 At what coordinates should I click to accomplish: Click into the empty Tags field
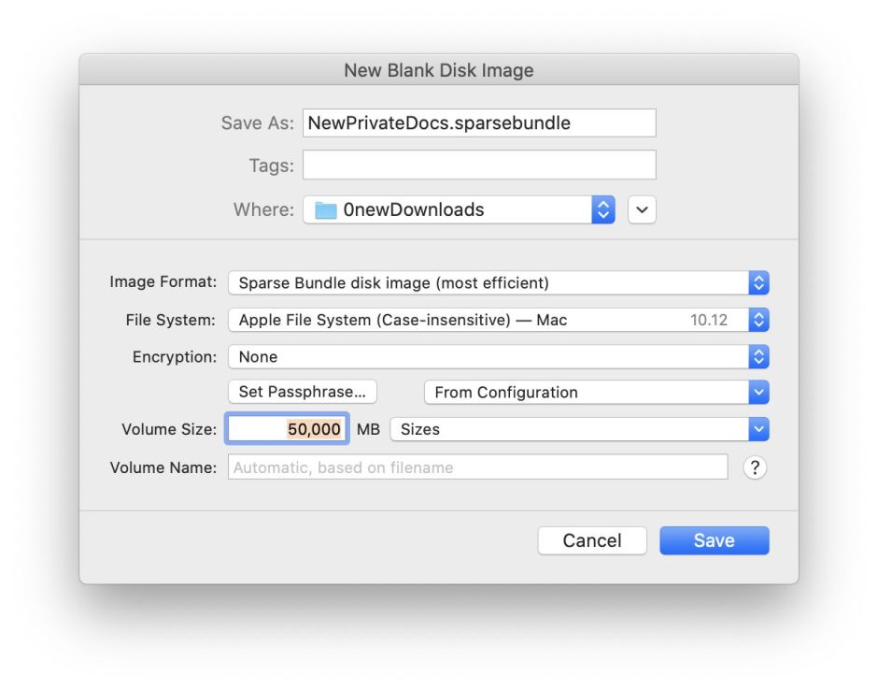[x=478, y=165]
